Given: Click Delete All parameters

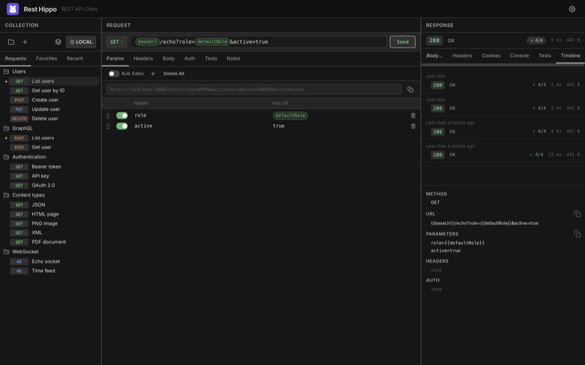Looking at the screenshot, I should (x=174, y=74).
